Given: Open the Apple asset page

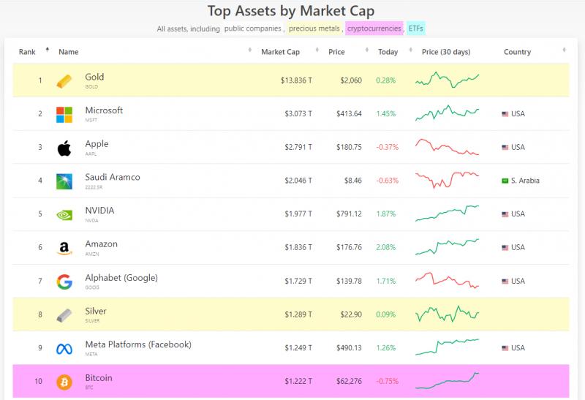Looking at the screenshot, I should click(x=97, y=143).
